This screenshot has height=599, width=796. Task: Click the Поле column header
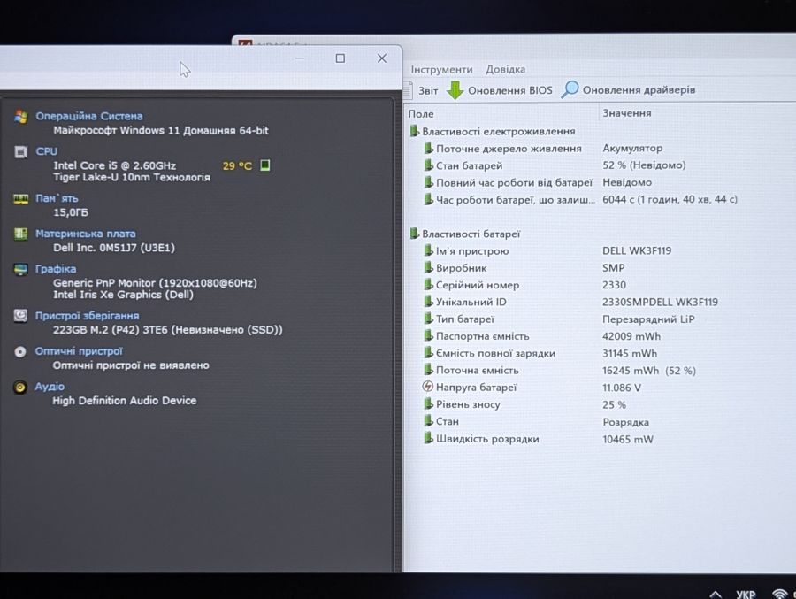(421, 114)
